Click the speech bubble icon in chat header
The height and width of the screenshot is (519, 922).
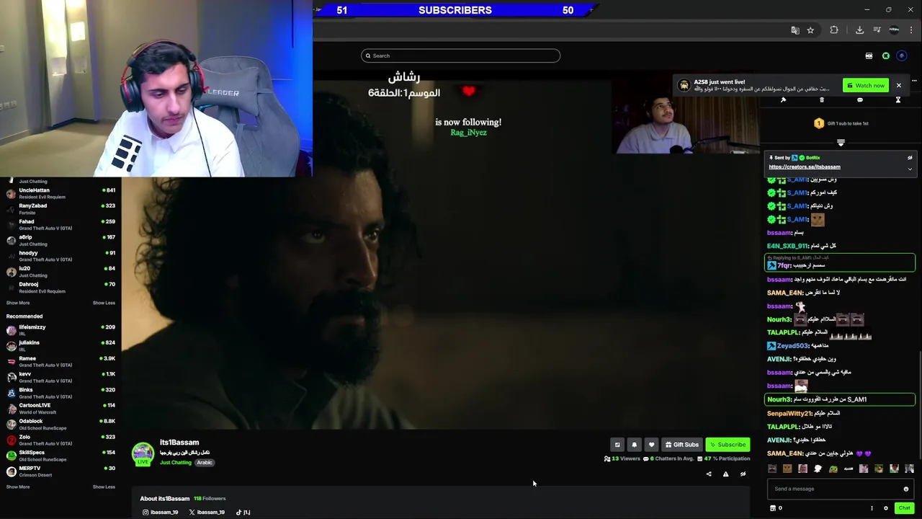(860, 100)
